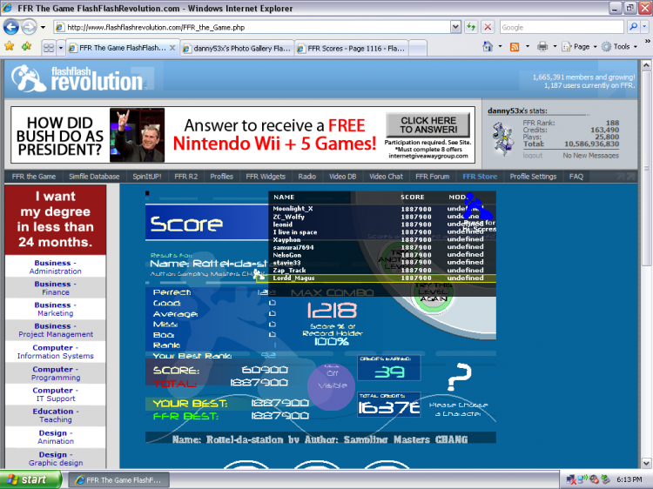Click the Home icon in command bar
The height and width of the screenshot is (489, 653).
coord(488,46)
